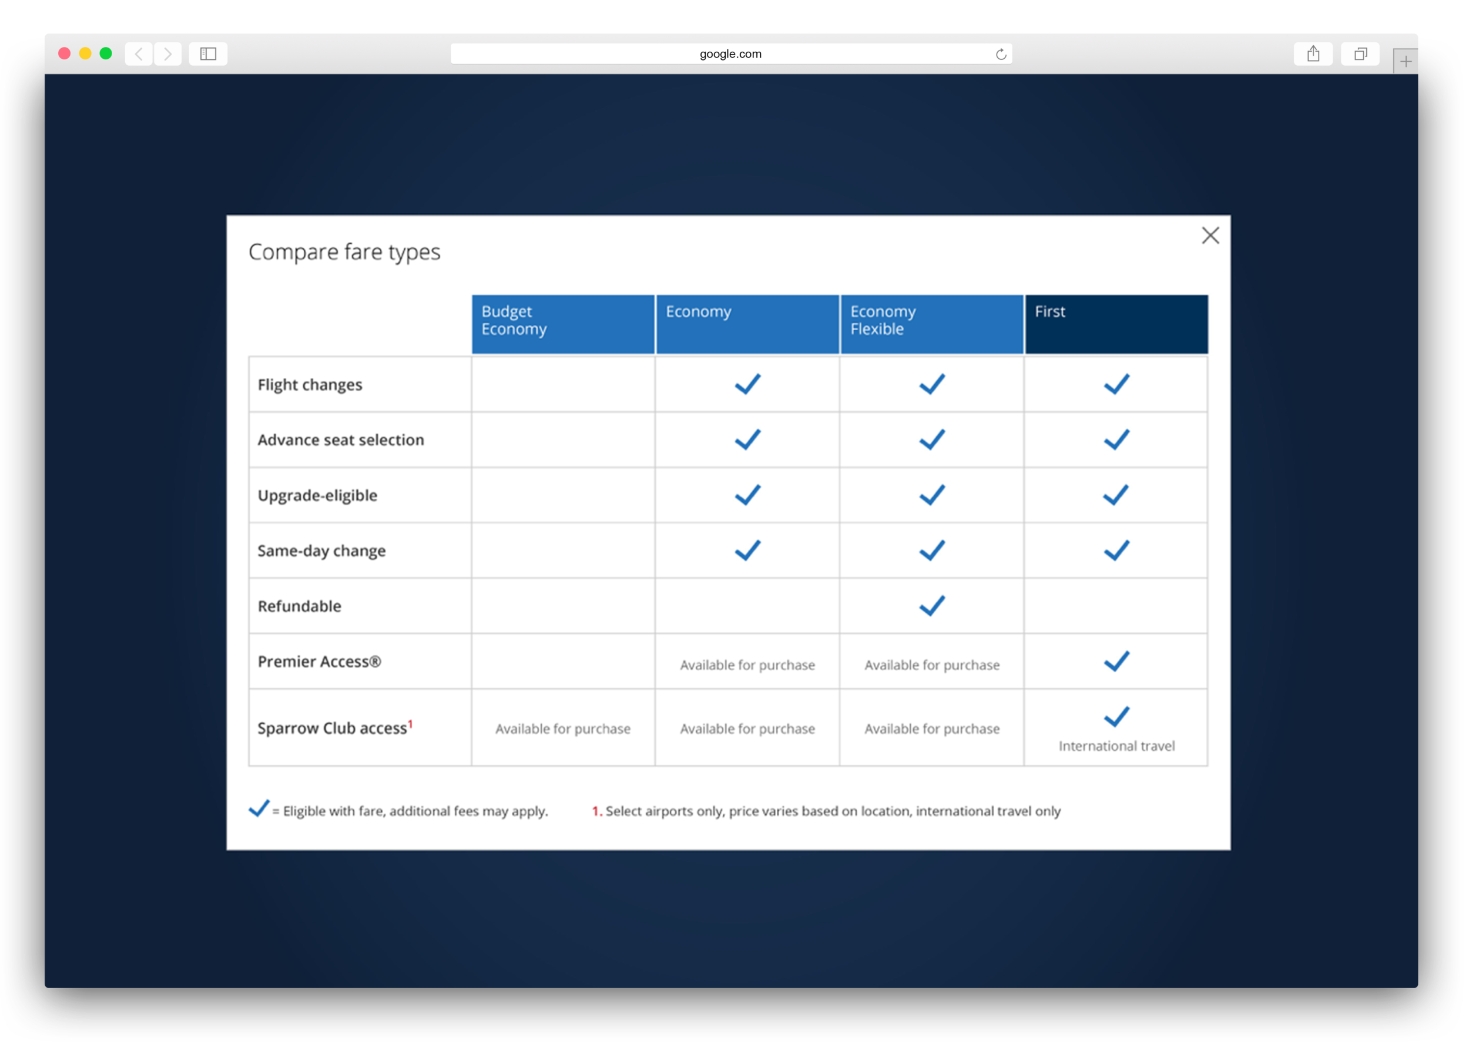Click the browser forward arrow
The width and height of the screenshot is (1469, 1054).
pos(167,53)
